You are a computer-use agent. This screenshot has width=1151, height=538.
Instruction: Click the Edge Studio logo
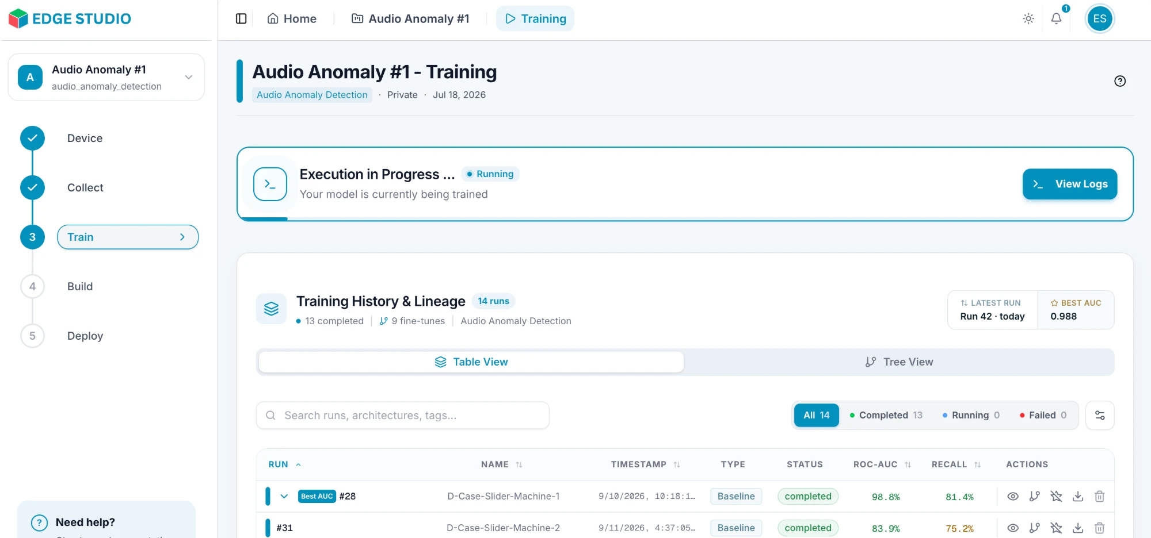point(70,18)
